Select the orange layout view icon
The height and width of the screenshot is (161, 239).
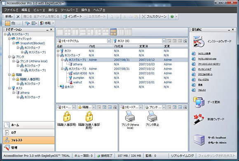[7, 23]
